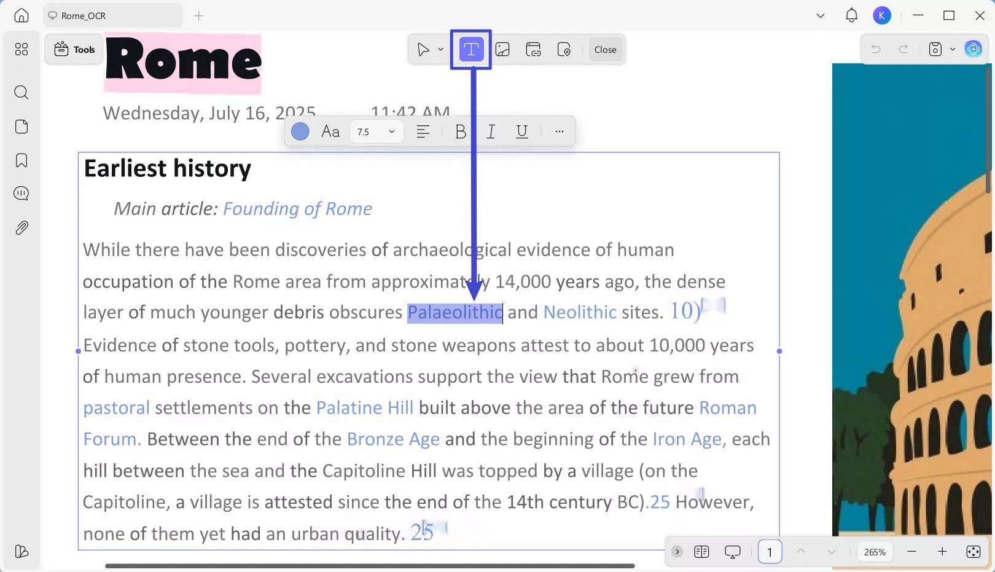The height and width of the screenshot is (572, 995).
Task: Open the Tools button
Action: 74,50
